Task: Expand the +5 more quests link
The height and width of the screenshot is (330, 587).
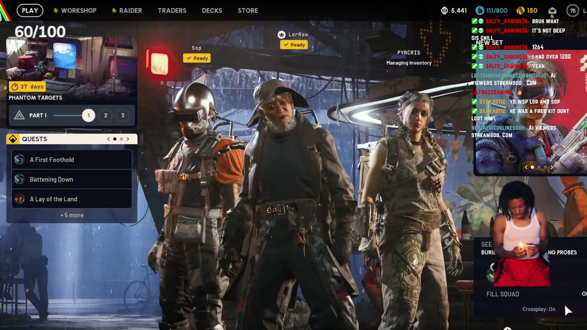Action: click(x=72, y=215)
